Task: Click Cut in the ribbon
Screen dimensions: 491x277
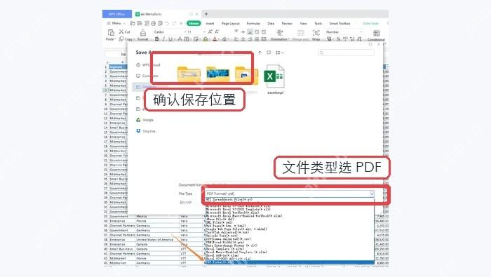Action: 124,32
